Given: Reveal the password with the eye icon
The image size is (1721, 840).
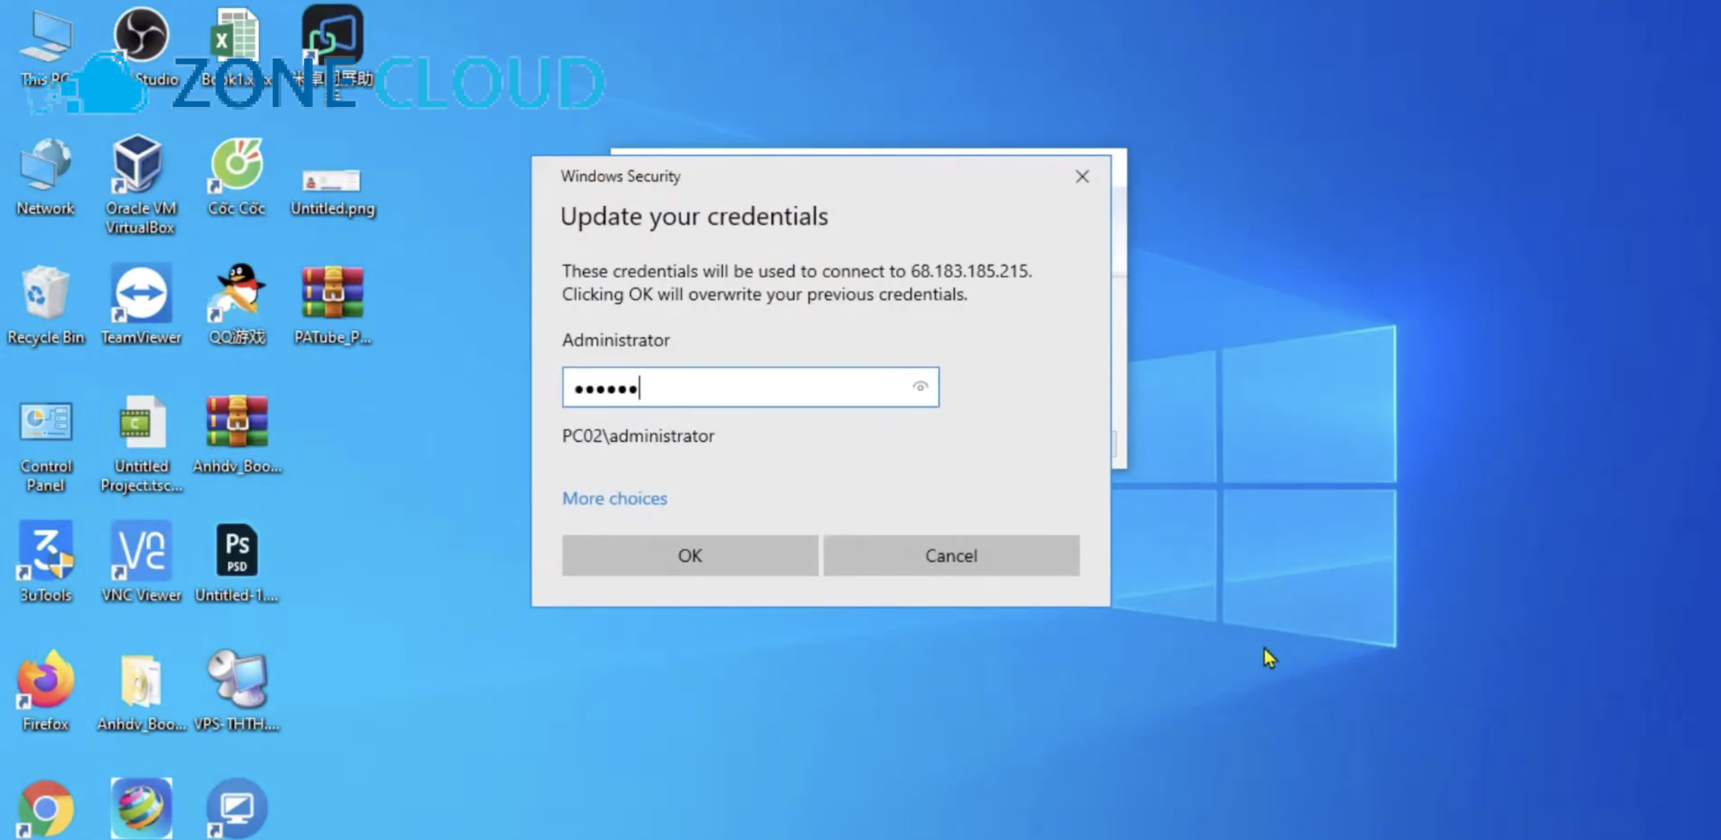Looking at the screenshot, I should [x=920, y=387].
